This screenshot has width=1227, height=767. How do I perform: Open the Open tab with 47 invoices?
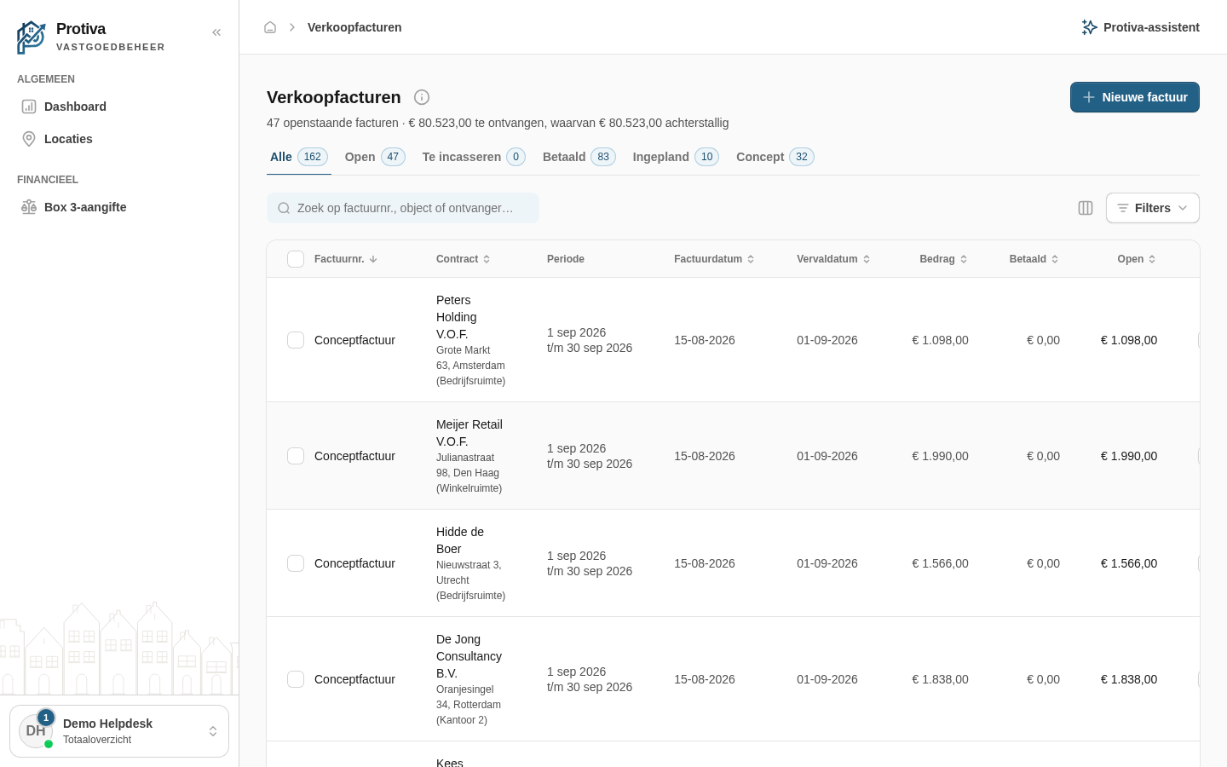374,157
